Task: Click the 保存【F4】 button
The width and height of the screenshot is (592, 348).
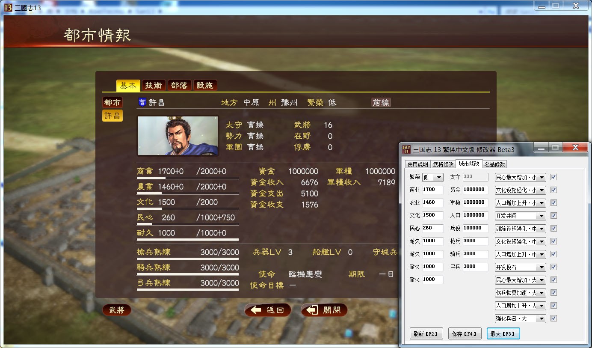Action: (465, 334)
